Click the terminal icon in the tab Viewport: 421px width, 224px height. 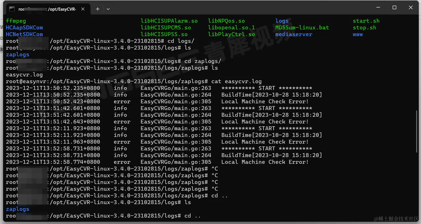(12, 9)
